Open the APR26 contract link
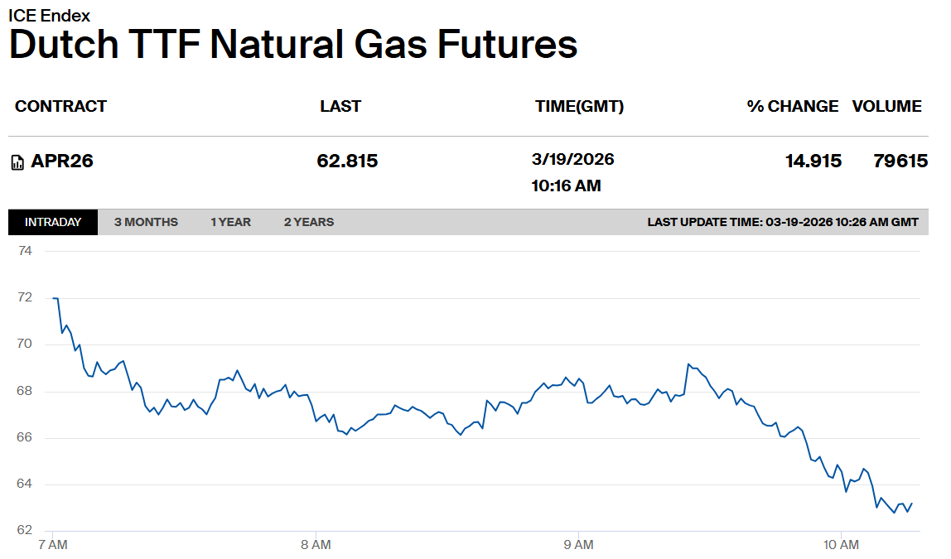Screen dimensions: 951x559 [x=62, y=161]
